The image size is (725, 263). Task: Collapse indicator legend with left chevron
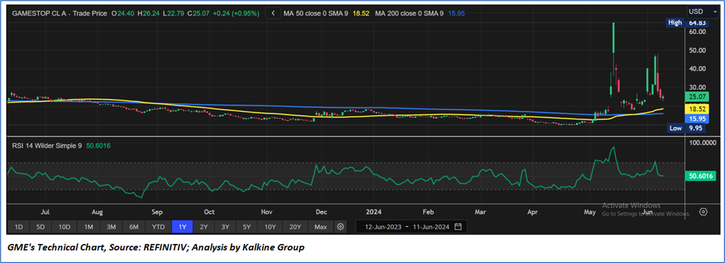[x=273, y=13]
